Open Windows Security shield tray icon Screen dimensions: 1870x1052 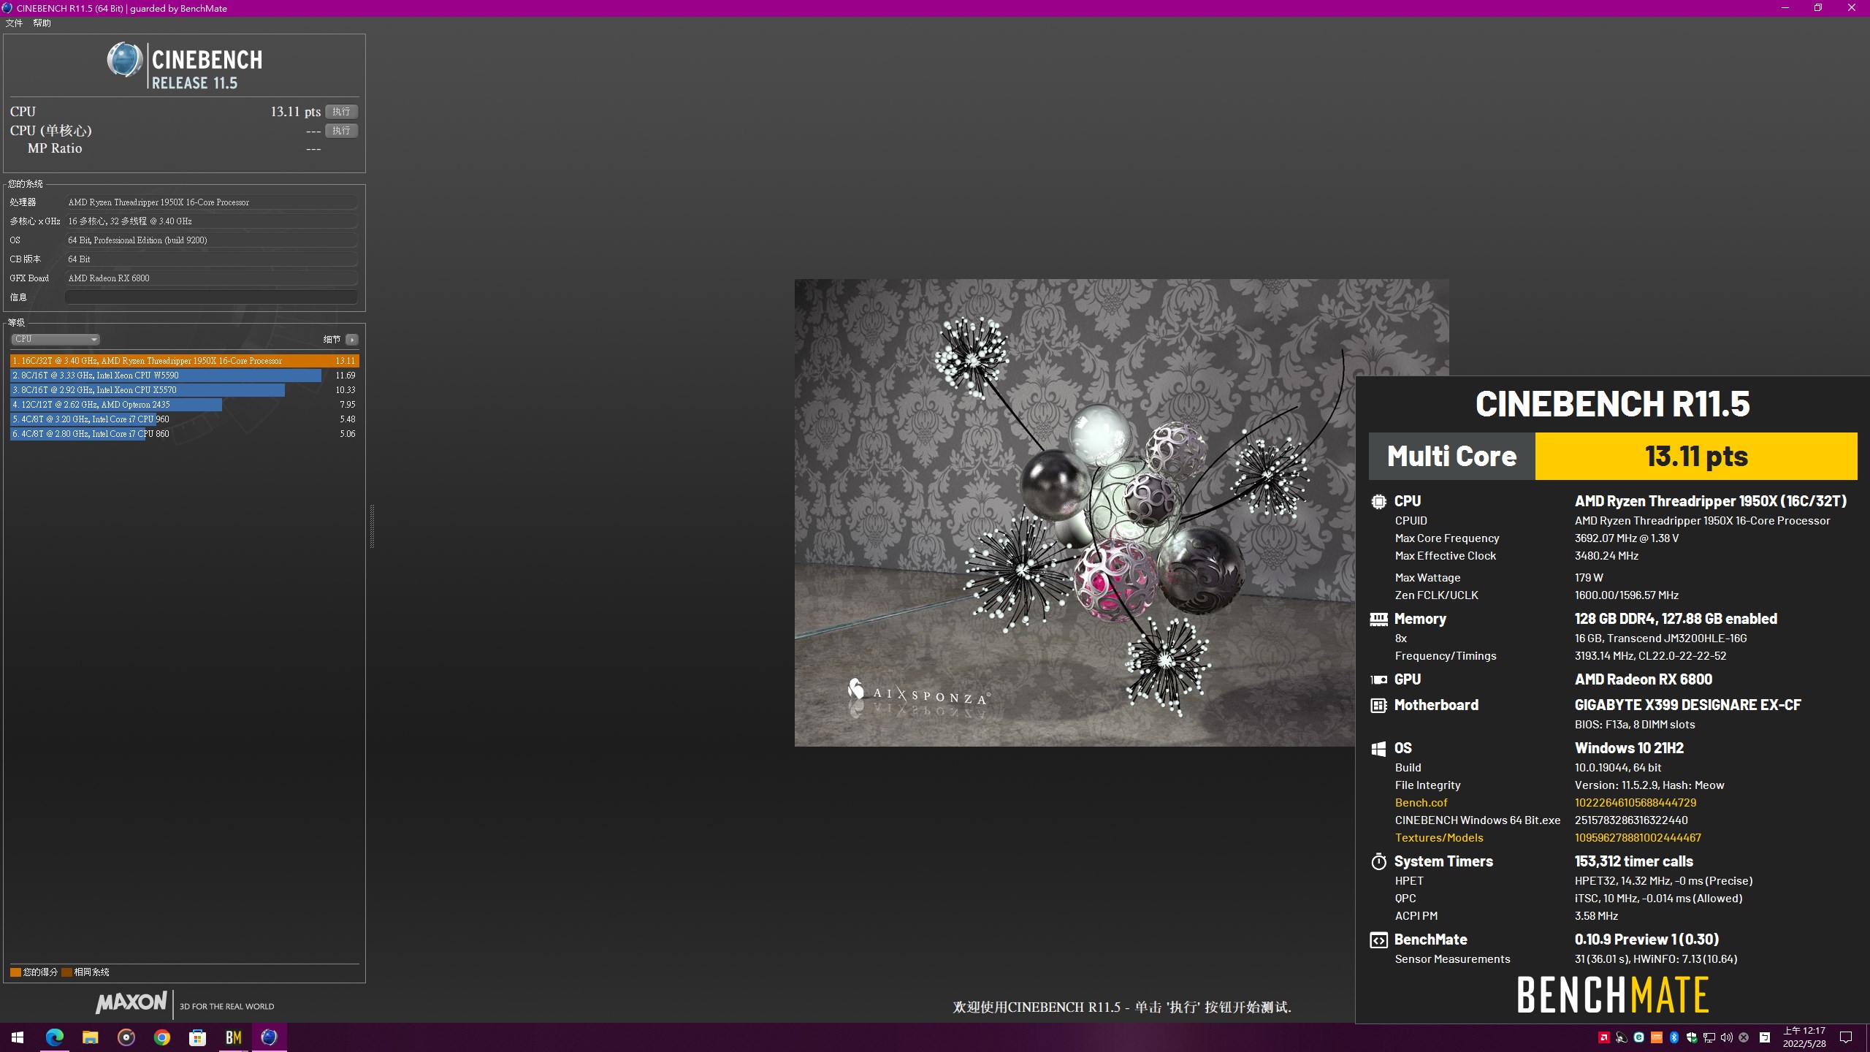[1691, 1037]
